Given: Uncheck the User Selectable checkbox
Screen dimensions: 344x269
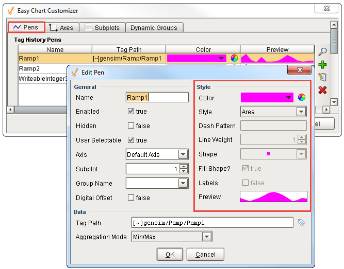Looking at the screenshot, I should [x=131, y=140].
